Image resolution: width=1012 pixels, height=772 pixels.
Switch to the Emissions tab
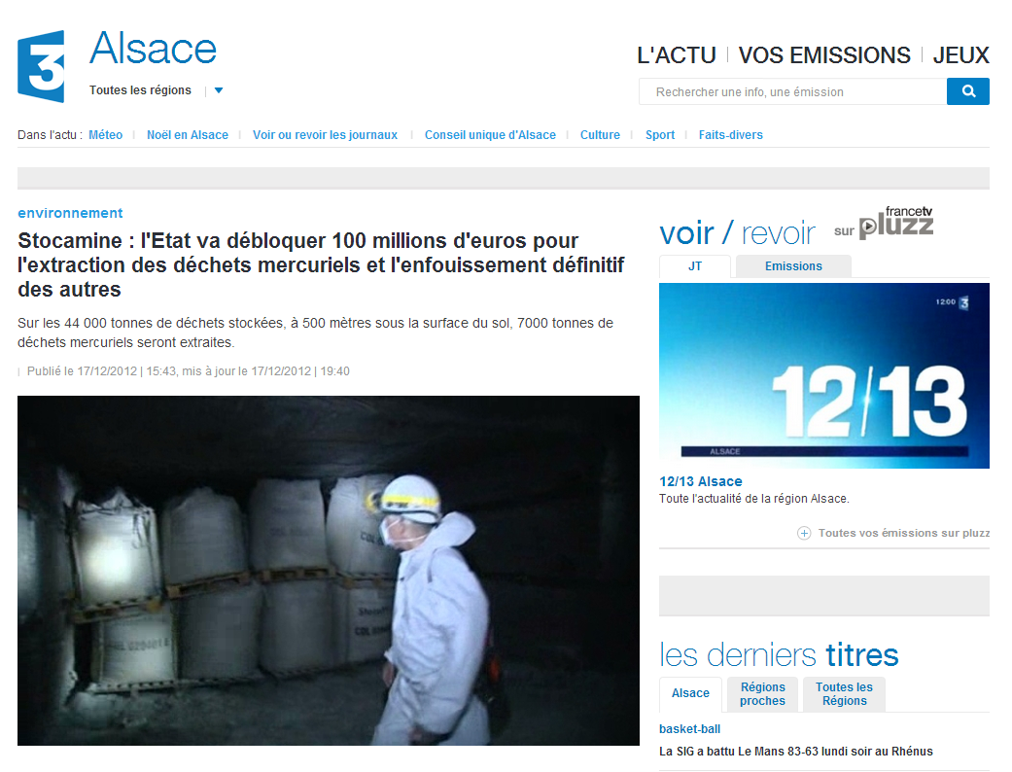coord(793,266)
